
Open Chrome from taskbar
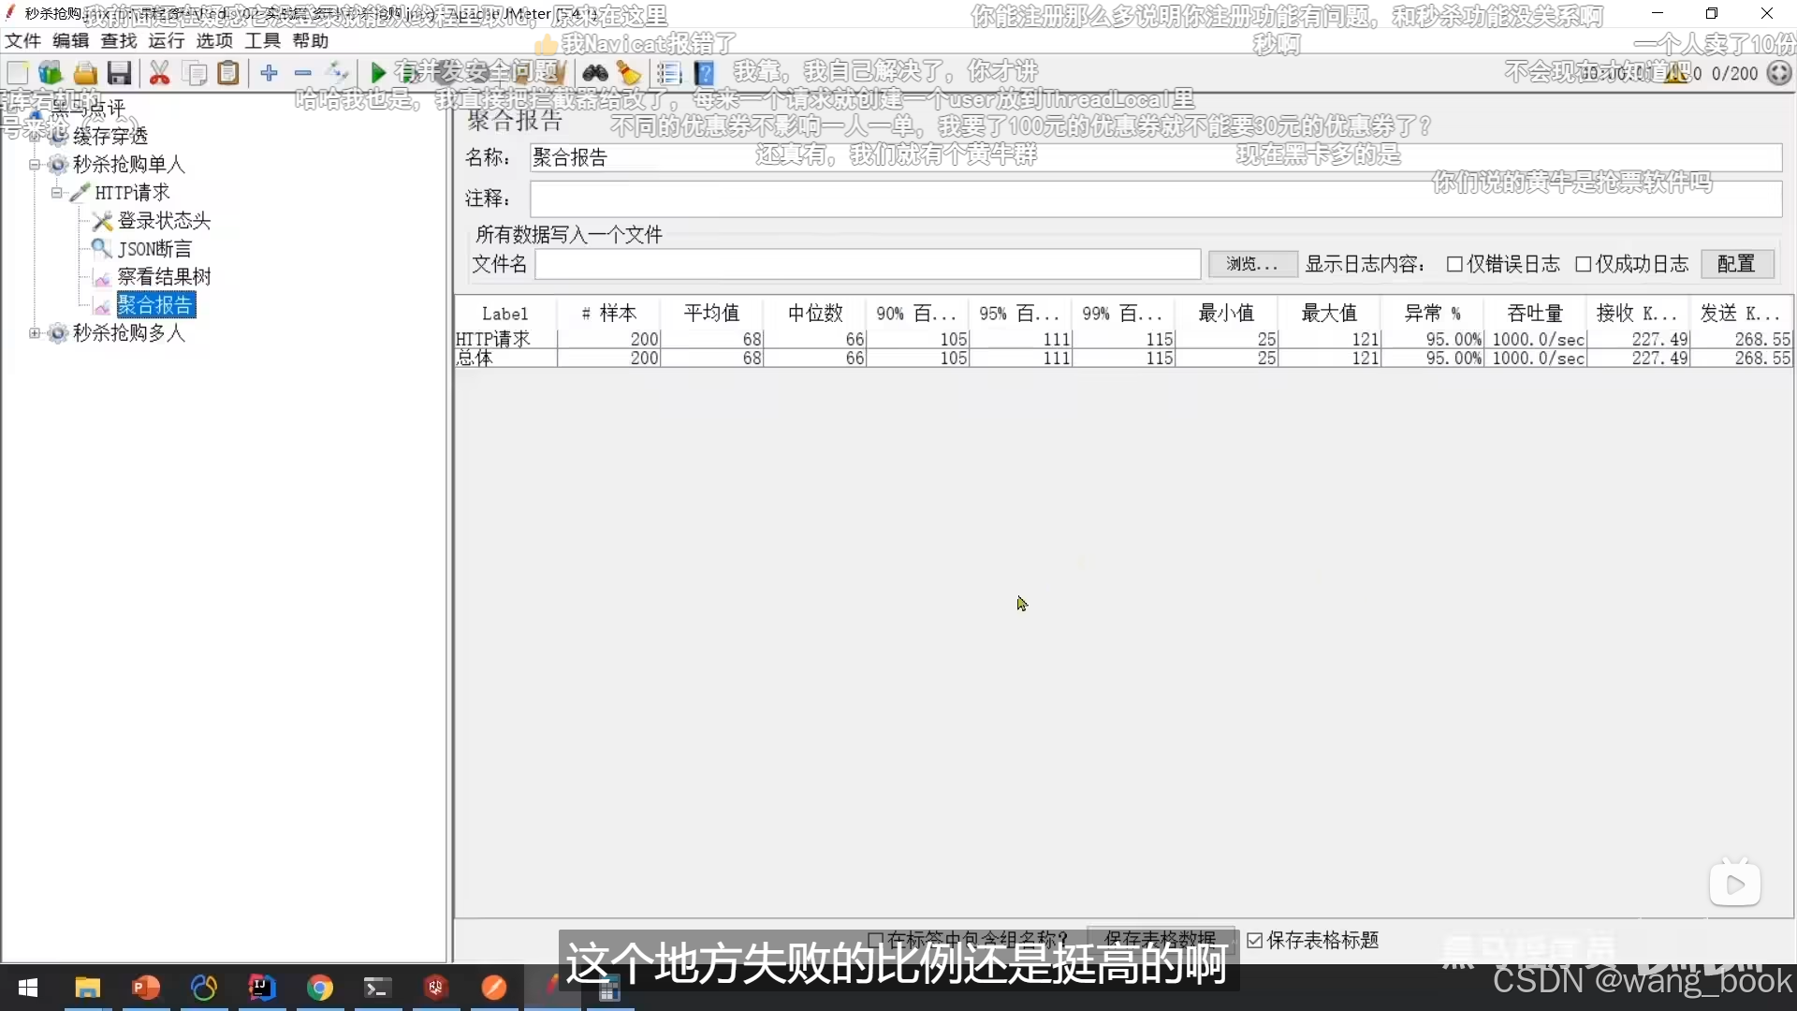pyautogui.click(x=320, y=988)
